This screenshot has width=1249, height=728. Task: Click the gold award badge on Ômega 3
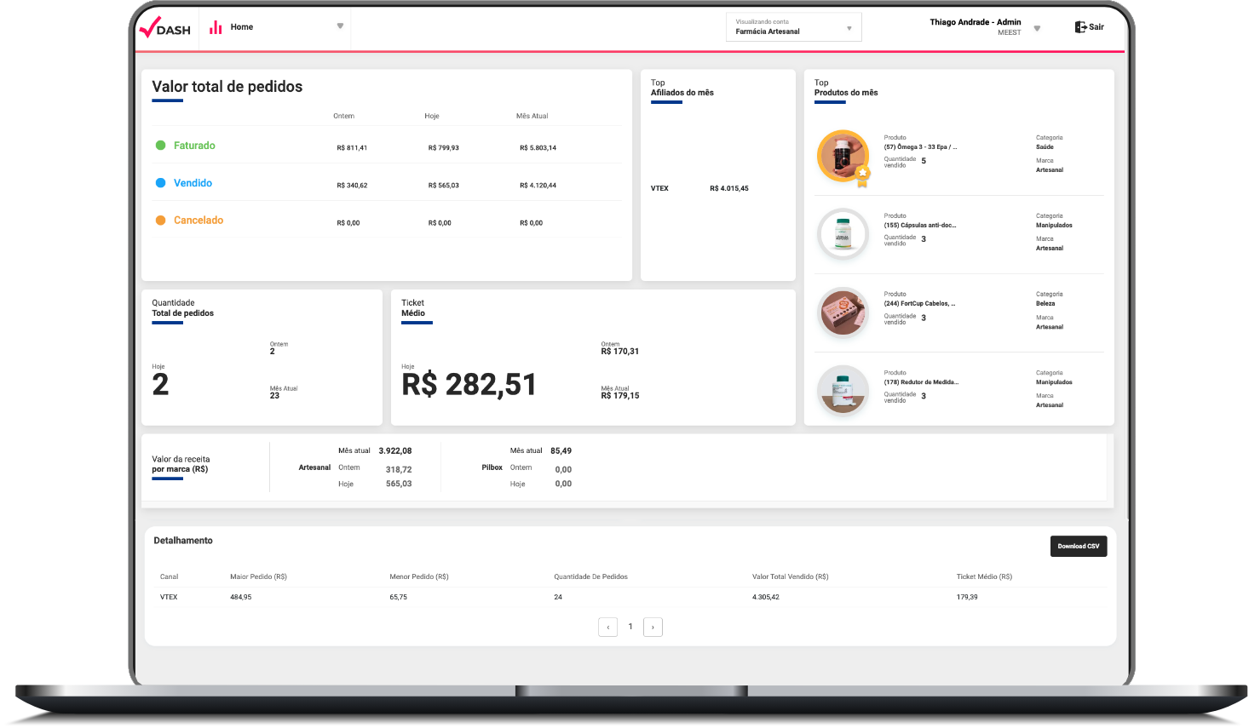[862, 175]
